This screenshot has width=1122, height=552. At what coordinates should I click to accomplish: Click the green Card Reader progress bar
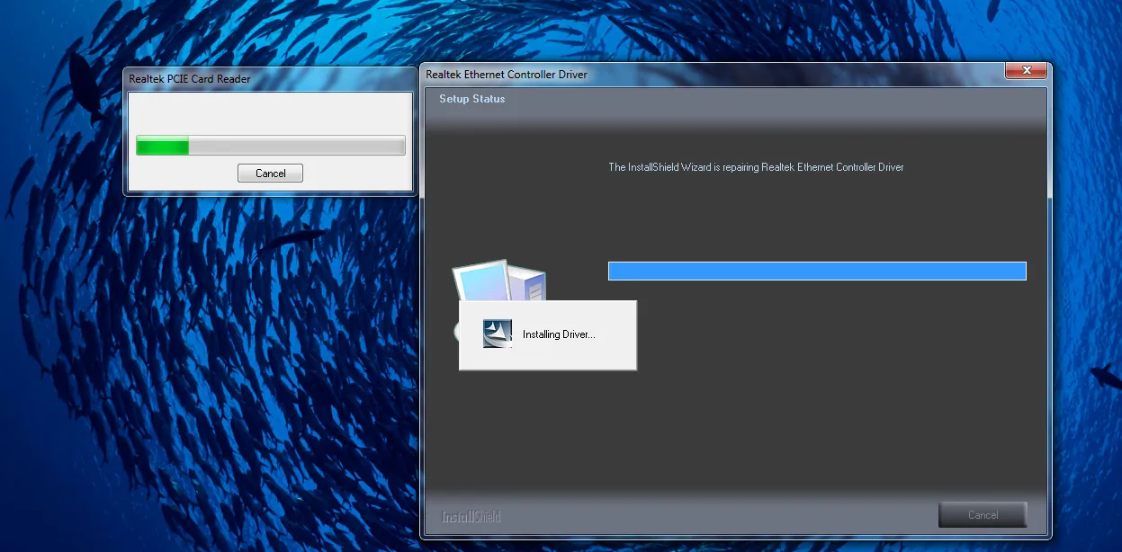pyautogui.click(x=270, y=146)
